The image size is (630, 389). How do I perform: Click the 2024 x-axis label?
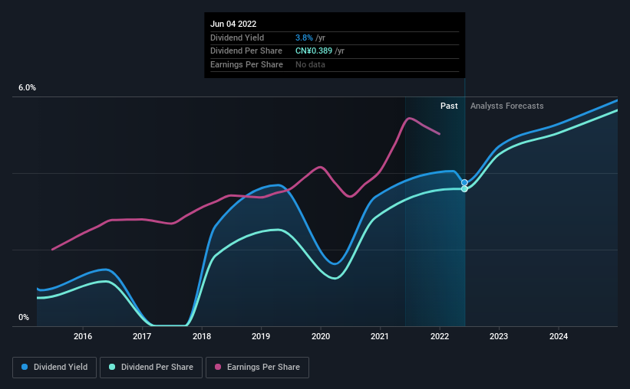click(x=559, y=336)
